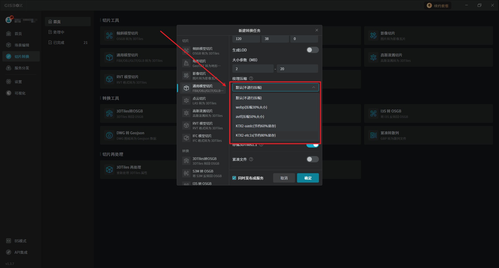Open 可视化 in the left sidebar
The width and height of the screenshot is (499, 268).
20,93
